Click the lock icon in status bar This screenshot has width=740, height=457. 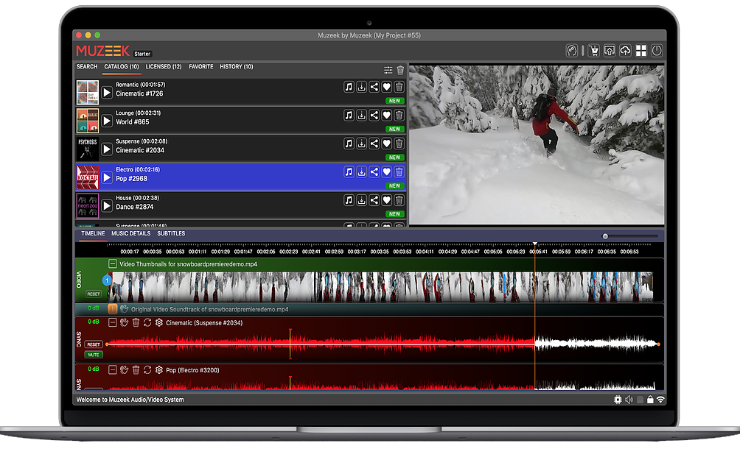tap(650, 400)
